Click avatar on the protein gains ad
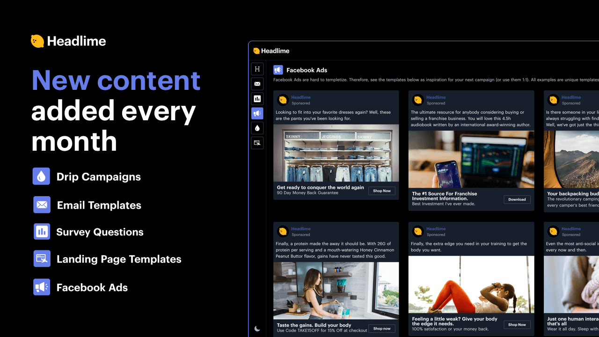The image size is (599, 337). coord(283,231)
